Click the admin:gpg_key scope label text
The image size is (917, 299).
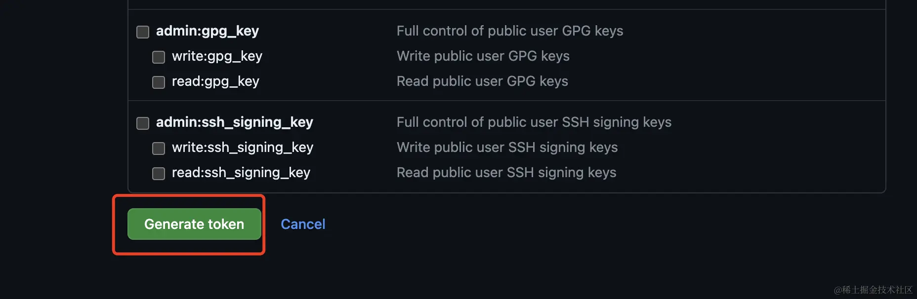pos(208,31)
